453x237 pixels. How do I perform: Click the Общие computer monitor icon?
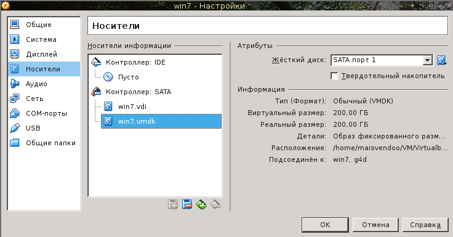(14, 25)
